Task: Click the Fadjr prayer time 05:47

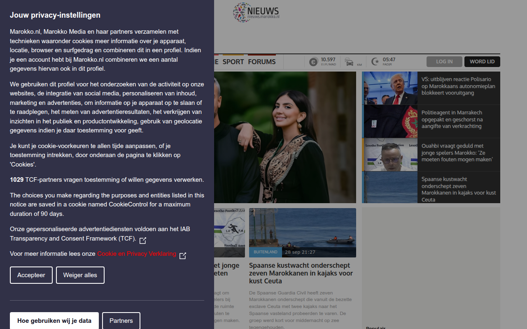Action: click(x=389, y=60)
